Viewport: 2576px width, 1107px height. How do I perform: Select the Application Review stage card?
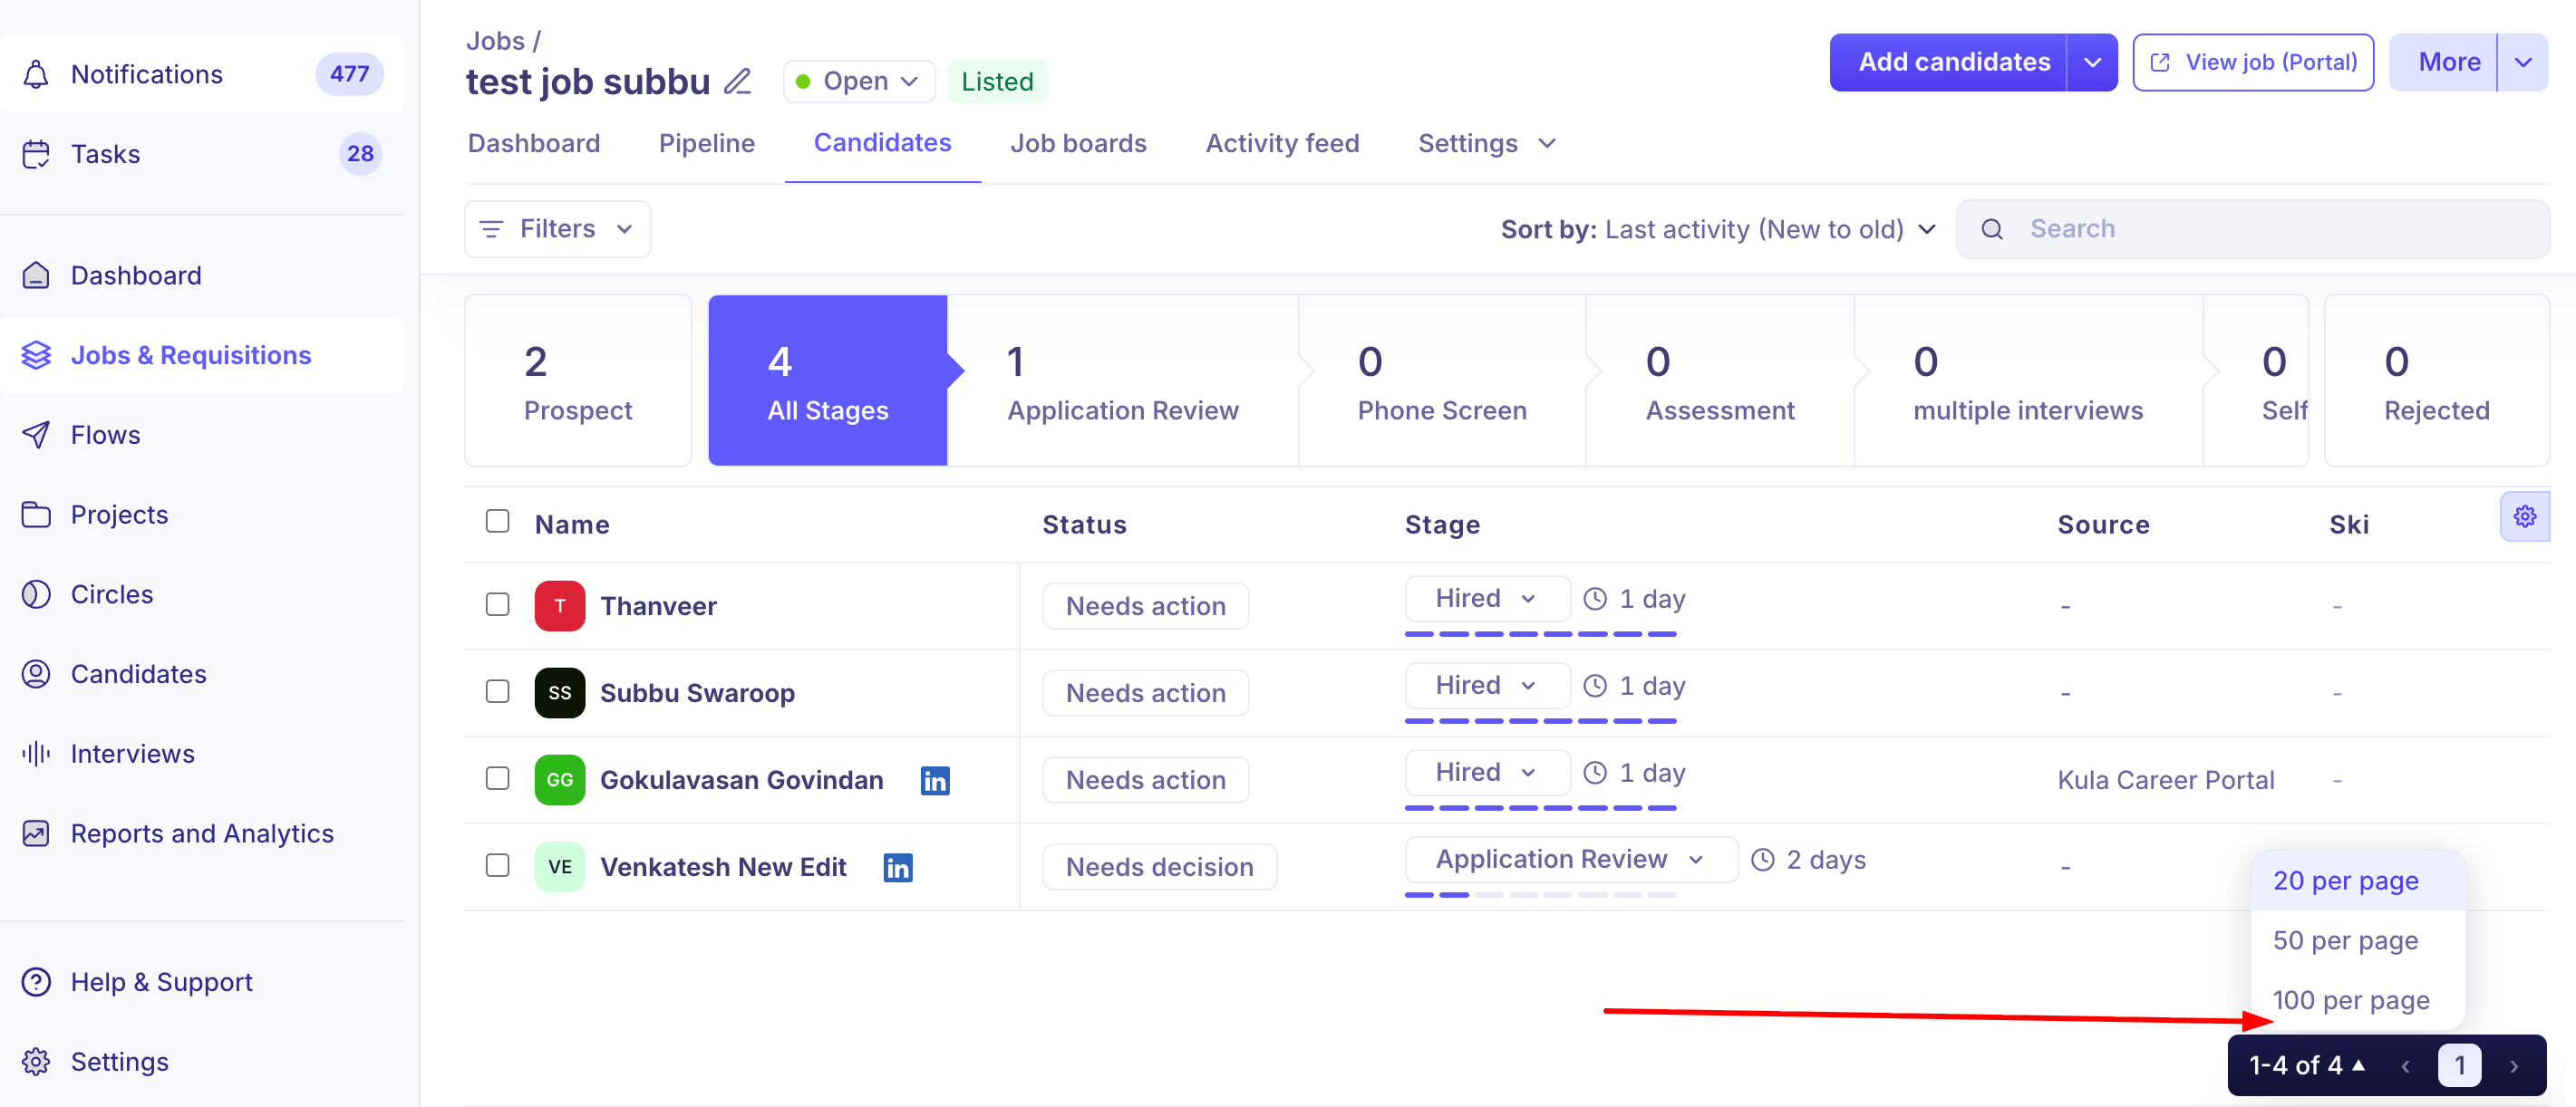pyautogui.click(x=1122, y=380)
